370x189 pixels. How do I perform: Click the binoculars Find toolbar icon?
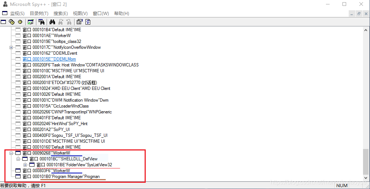pyautogui.click(x=52, y=22)
